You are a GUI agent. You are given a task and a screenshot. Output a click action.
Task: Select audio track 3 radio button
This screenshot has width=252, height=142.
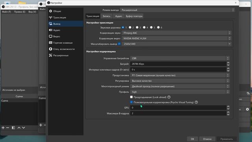click(137, 27)
